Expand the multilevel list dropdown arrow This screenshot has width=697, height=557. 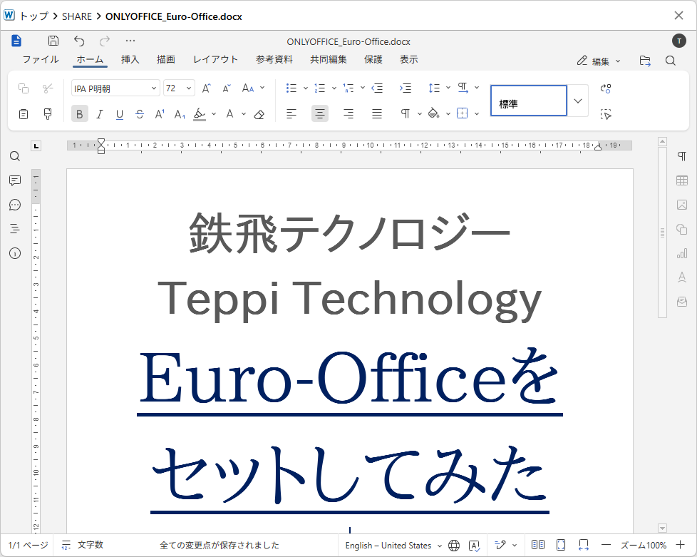point(362,88)
